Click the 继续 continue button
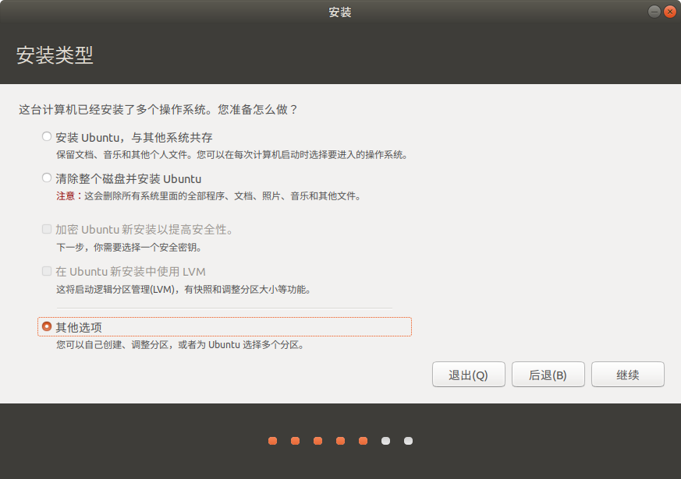The width and height of the screenshot is (681, 479). pyautogui.click(x=627, y=375)
